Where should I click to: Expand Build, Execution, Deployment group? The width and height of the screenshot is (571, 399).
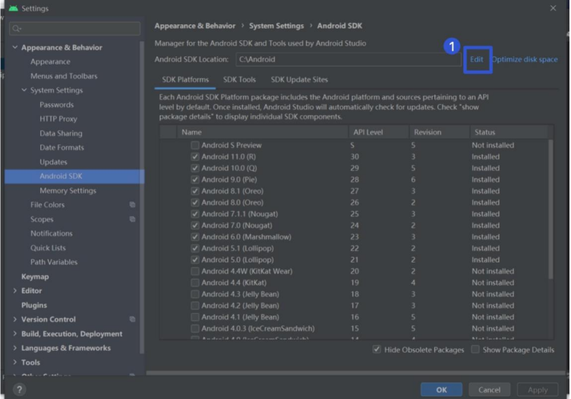14,334
